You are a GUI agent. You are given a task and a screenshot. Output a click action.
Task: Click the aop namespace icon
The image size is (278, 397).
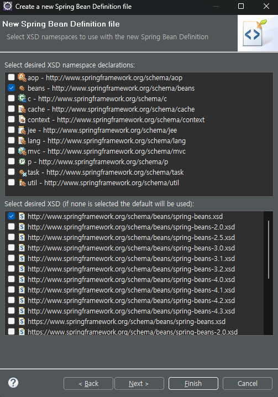coord(22,77)
